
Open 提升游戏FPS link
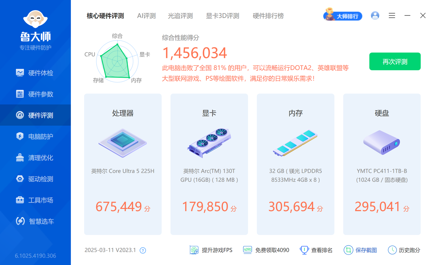coord(217,250)
